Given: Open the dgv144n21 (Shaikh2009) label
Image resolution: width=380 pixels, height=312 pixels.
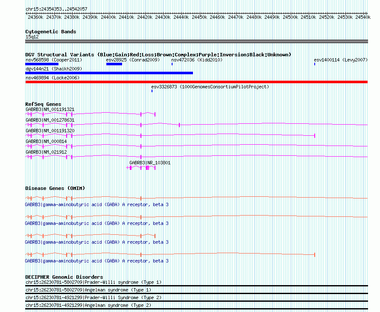Looking at the screenshot, I should pos(54,69).
